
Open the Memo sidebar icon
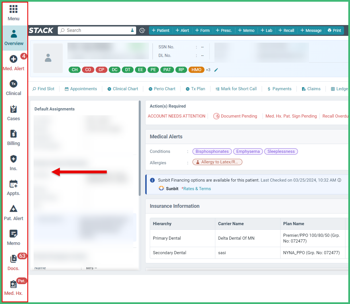13,237
